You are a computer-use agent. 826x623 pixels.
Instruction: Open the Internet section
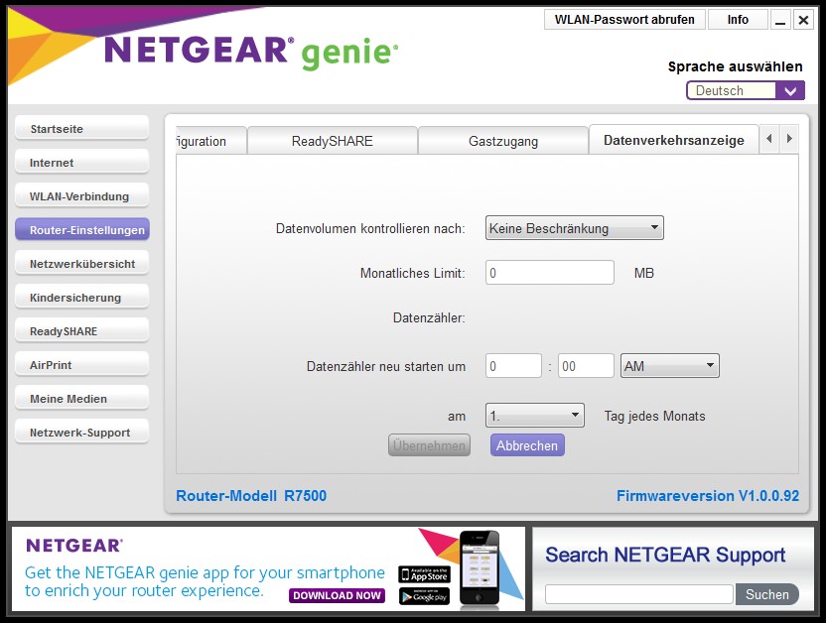[82, 163]
